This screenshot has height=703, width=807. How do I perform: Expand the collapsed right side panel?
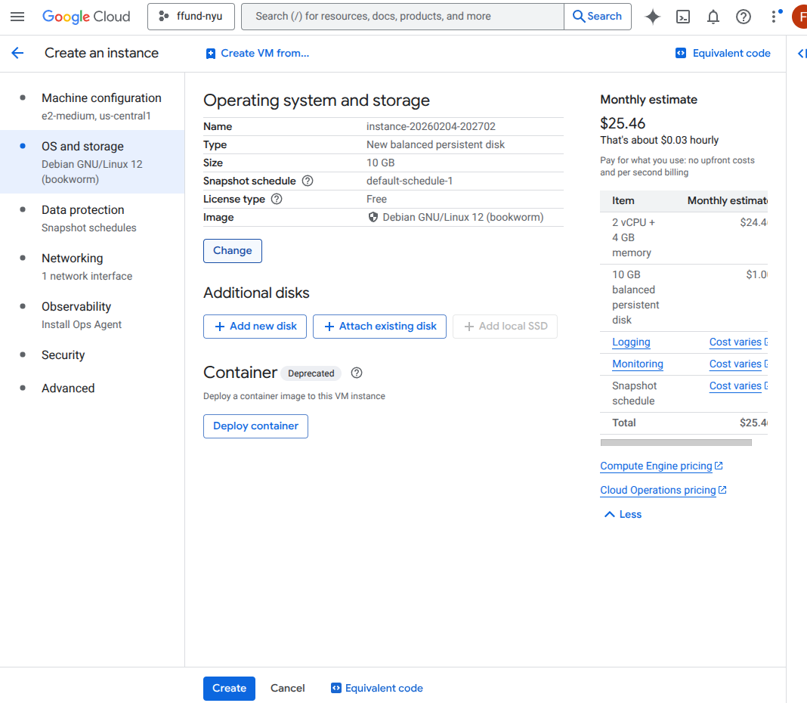point(801,53)
